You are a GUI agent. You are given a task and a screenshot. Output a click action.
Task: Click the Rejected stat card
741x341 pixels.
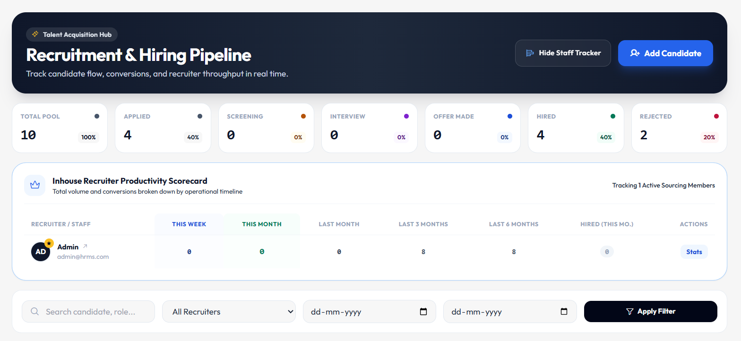679,128
